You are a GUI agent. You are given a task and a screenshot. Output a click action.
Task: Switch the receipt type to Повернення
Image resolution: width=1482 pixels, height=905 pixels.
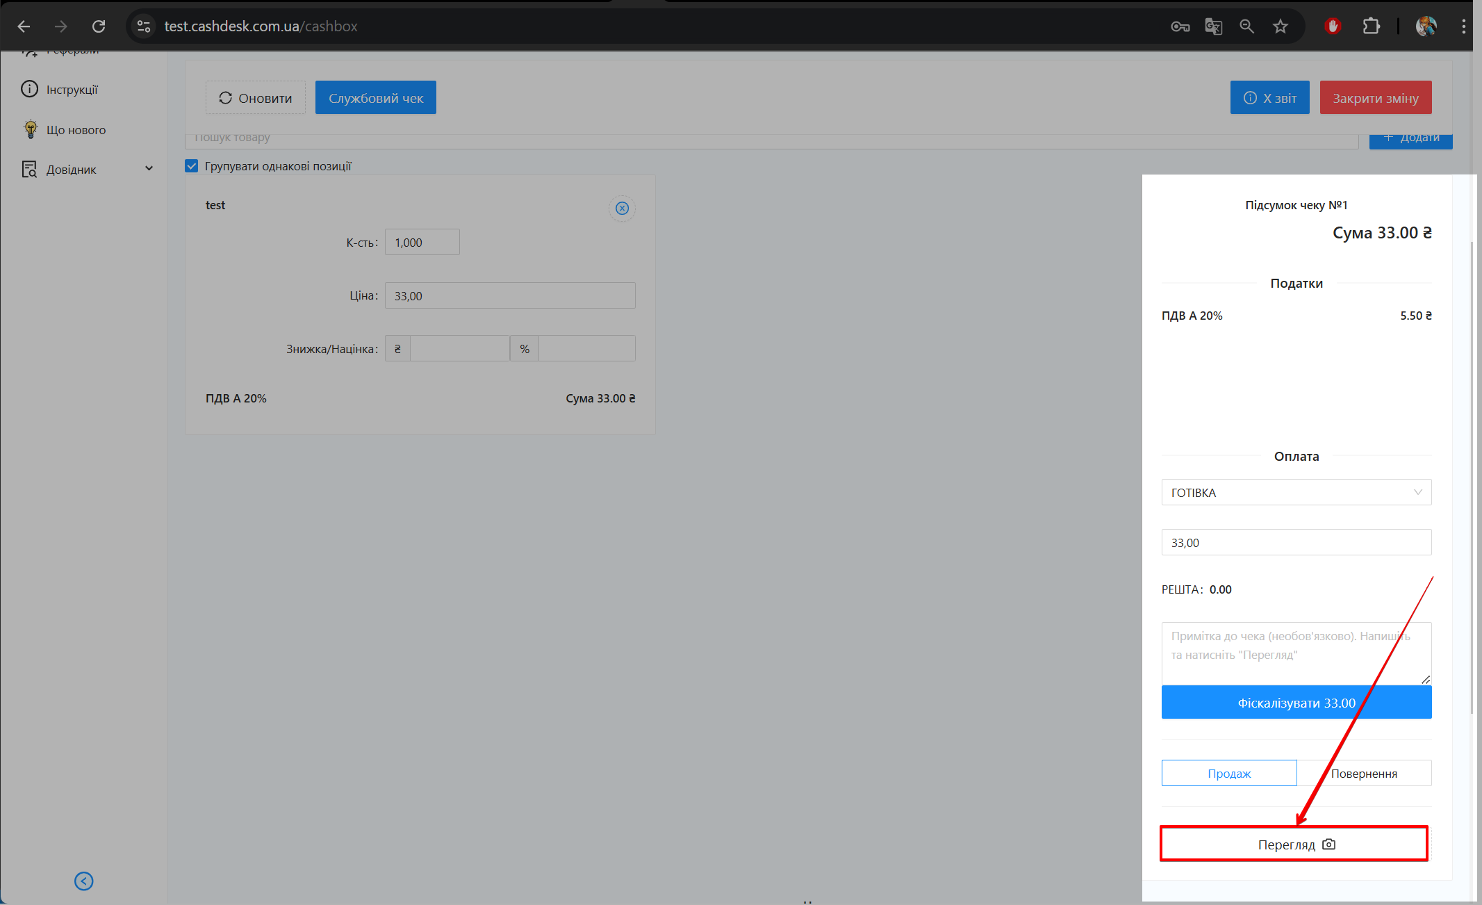click(x=1363, y=774)
